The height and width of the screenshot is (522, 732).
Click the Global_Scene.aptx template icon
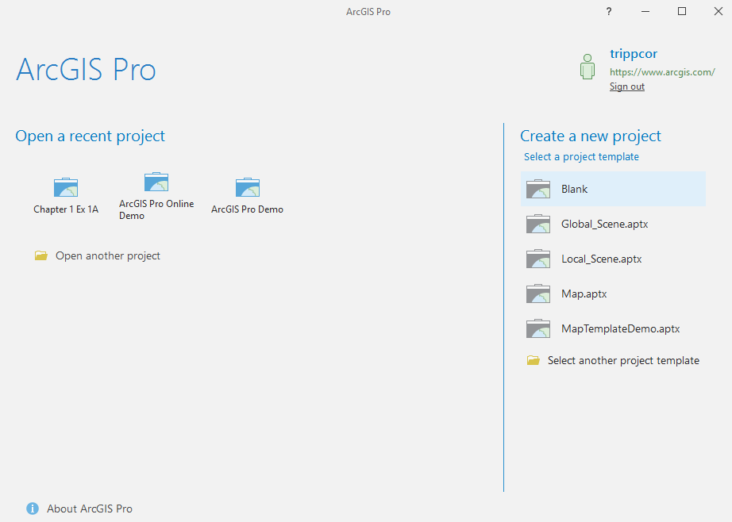[538, 224]
